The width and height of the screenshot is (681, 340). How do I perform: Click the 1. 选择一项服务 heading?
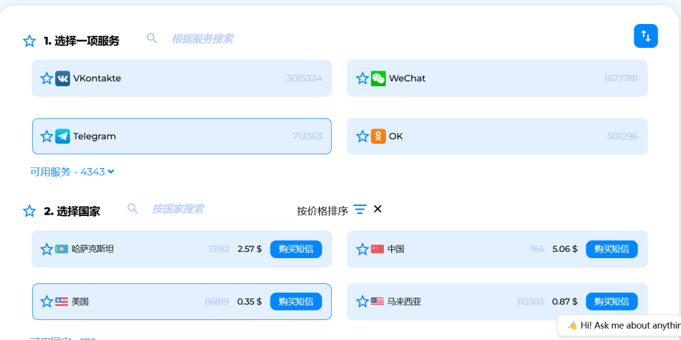point(81,41)
